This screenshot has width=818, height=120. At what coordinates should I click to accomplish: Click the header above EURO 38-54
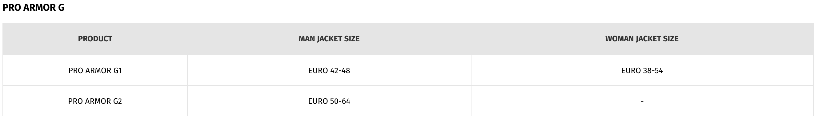[642, 39]
